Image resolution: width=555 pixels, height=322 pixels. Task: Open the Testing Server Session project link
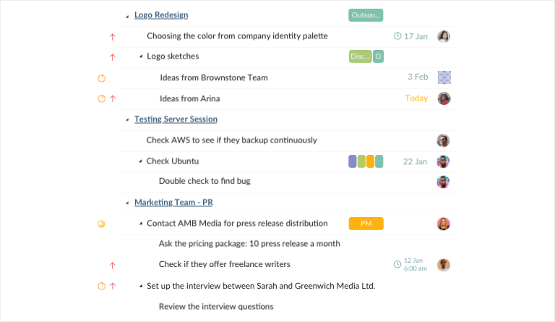[176, 119]
